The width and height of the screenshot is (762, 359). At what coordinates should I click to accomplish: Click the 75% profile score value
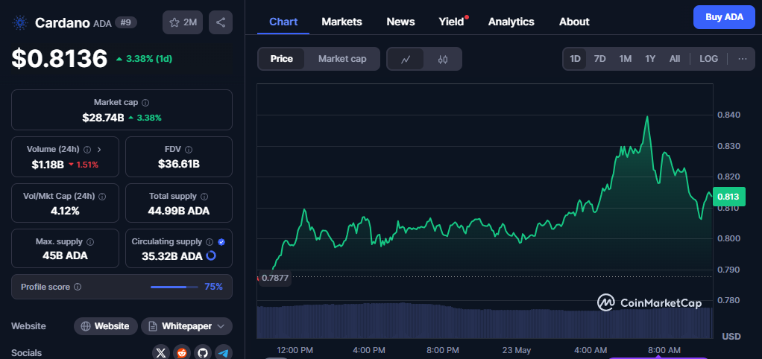coord(213,287)
